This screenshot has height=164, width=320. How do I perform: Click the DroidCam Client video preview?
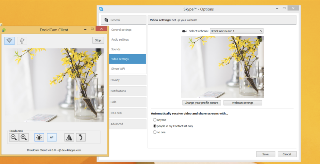click(54, 85)
